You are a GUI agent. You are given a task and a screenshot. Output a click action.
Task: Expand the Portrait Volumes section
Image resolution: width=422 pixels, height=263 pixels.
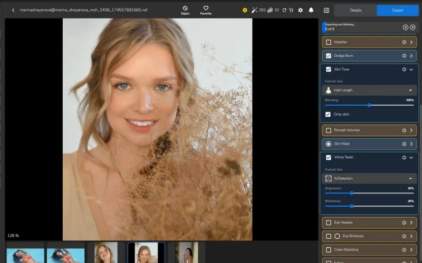click(x=411, y=130)
